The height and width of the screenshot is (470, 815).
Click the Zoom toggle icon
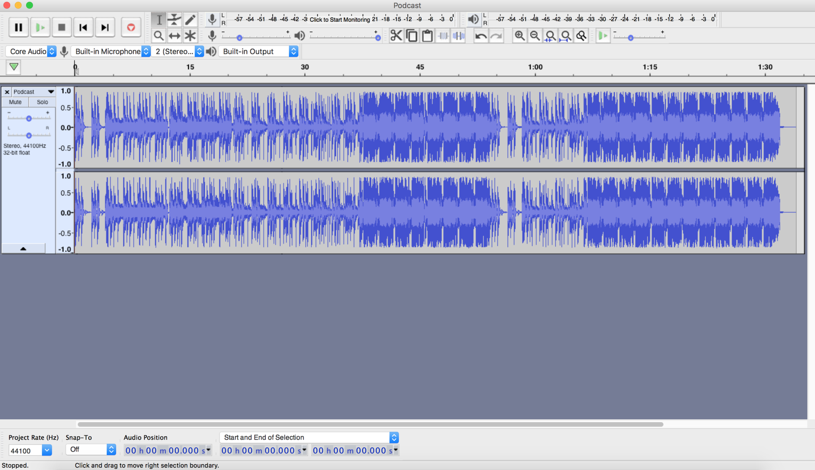coord(581,36)
